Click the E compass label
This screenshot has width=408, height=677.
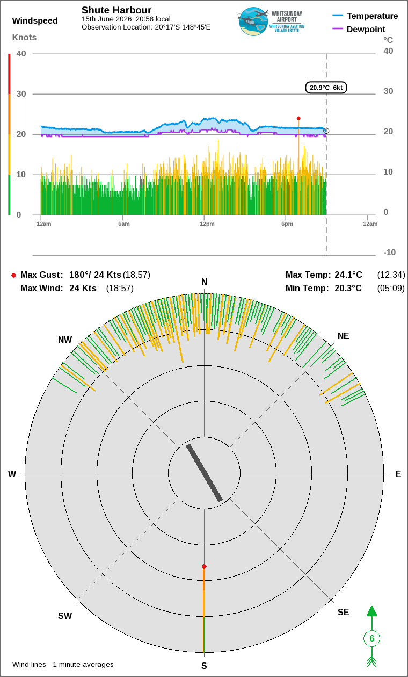(x=398, y=474)
